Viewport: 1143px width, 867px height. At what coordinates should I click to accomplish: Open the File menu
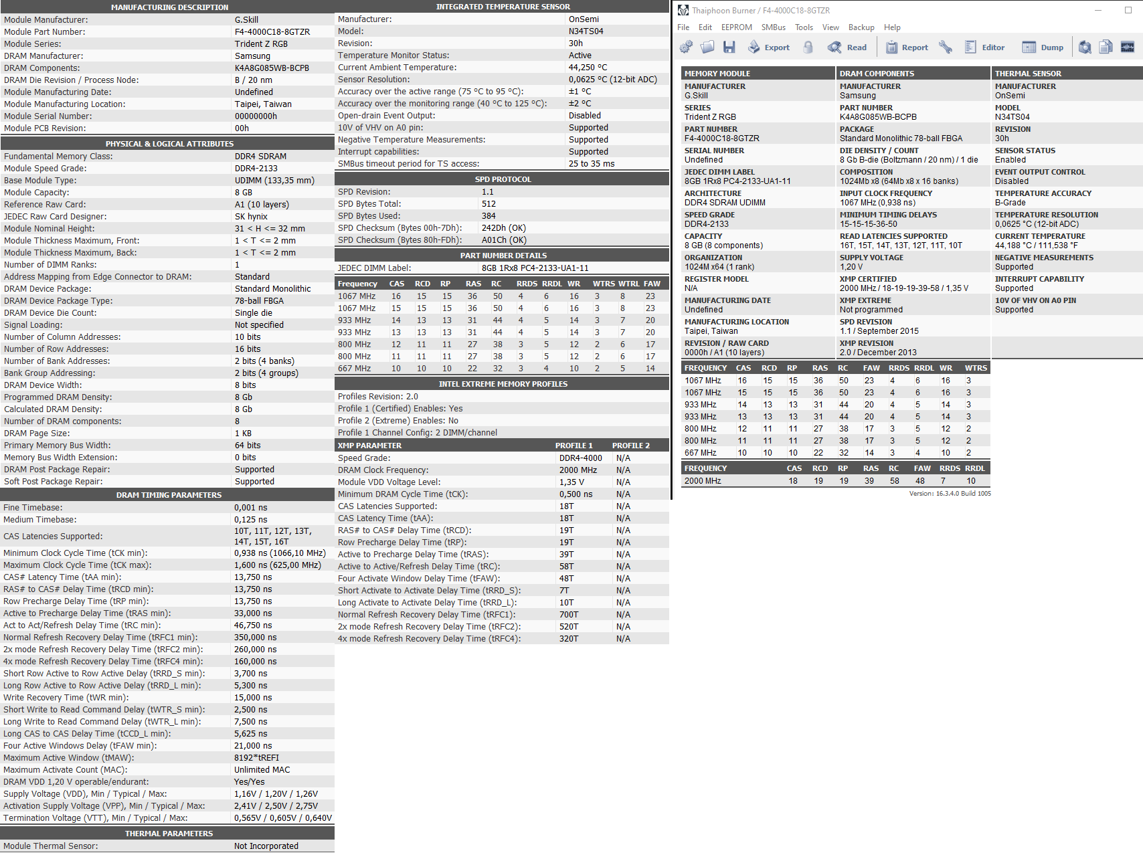click(683, 27)
